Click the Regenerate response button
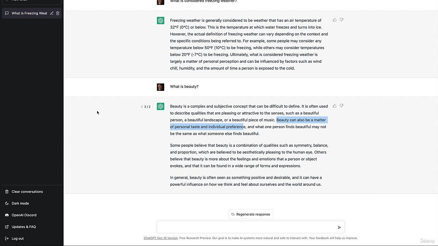Image resolution: width=438 pixels, height=246 pixels. (250, 214)
